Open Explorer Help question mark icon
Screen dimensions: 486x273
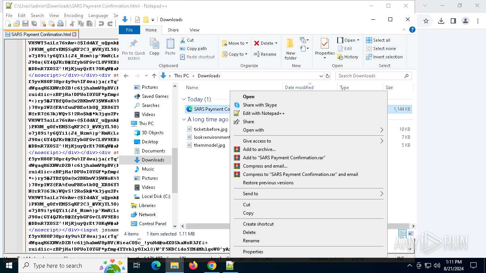(412, 30)
